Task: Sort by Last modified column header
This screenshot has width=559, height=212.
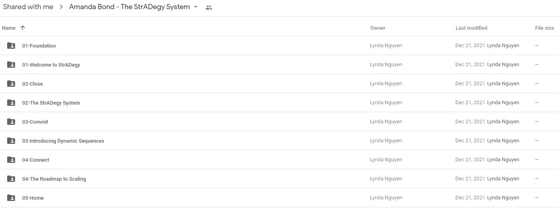Action: [471, 28]
